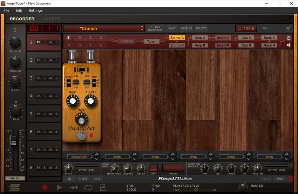
Task: Open the File menu
Action: pyautogui.click(x=6, y=11)
